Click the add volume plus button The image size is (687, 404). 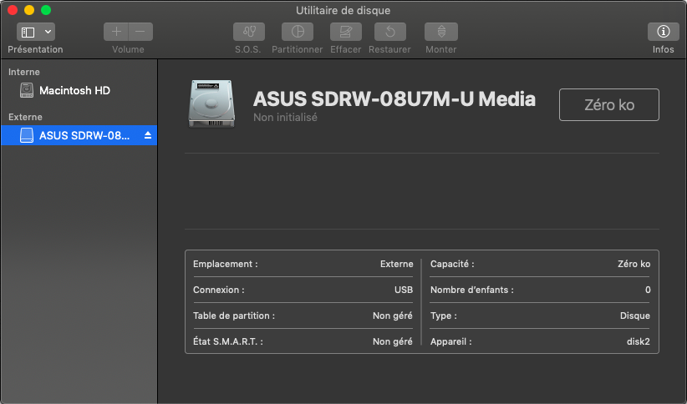pos(116,32)
